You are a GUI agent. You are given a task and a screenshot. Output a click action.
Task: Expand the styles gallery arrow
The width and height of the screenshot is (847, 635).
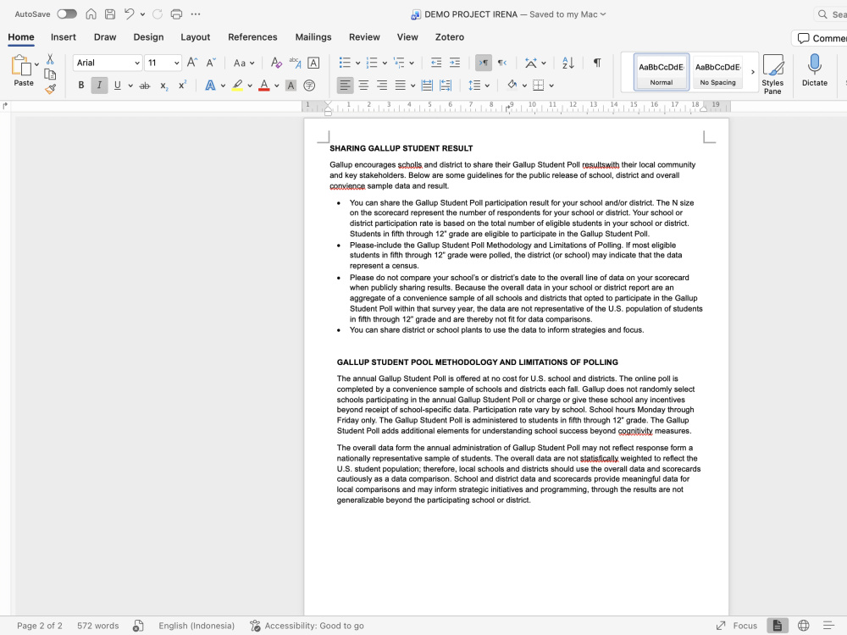752,72
